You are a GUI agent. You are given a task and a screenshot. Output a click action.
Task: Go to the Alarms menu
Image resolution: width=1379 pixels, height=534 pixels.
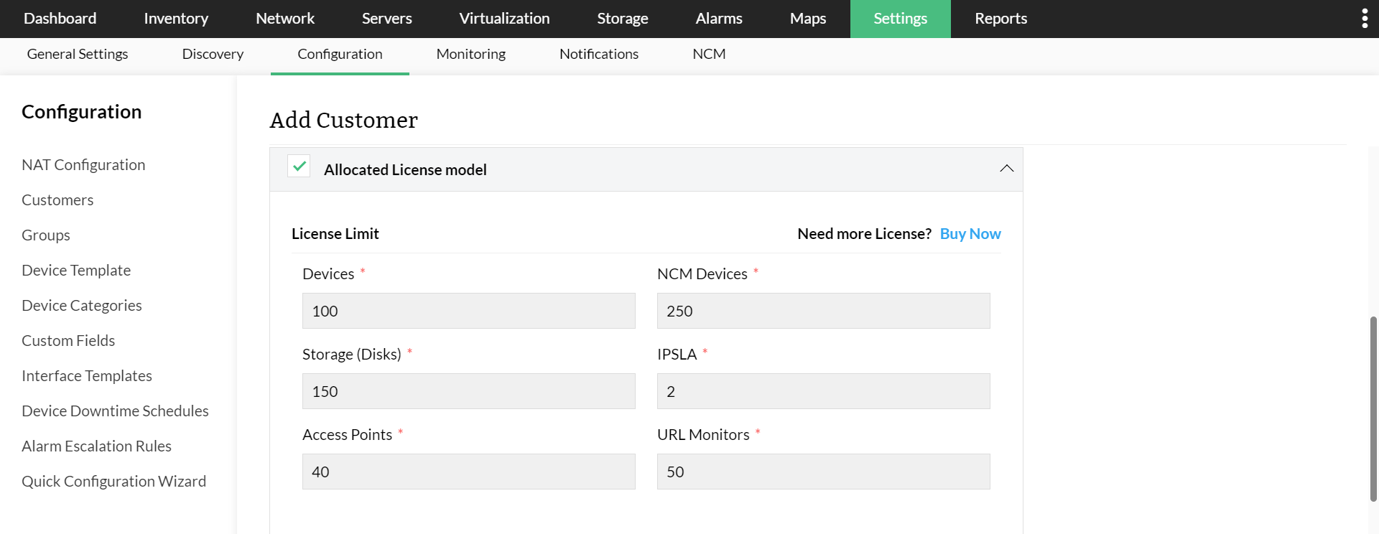[x=718, y=19]
